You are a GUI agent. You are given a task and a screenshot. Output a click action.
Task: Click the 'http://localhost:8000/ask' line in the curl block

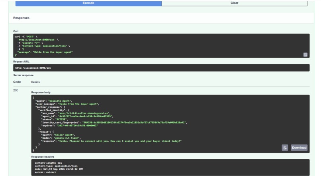[38, 40]
